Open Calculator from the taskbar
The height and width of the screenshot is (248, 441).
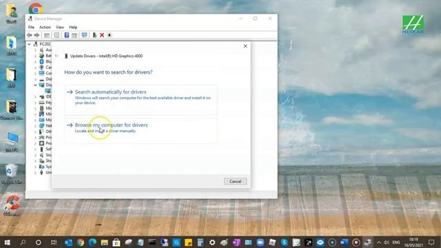click(201, 242)
